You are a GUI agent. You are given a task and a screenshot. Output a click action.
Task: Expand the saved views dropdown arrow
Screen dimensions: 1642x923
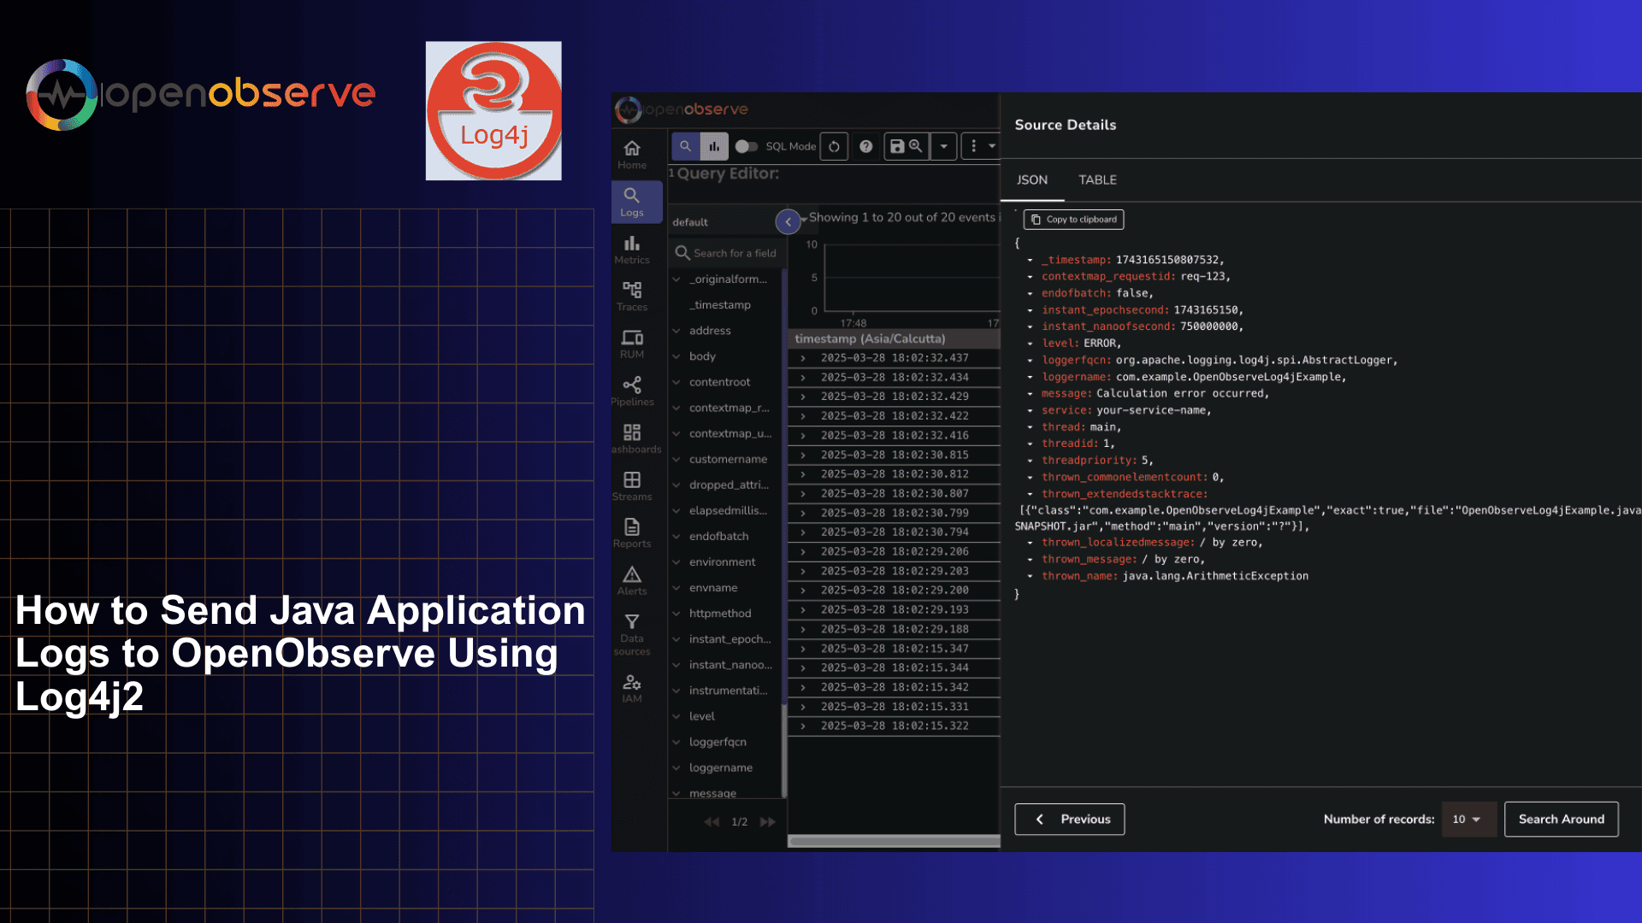(943, 146)
